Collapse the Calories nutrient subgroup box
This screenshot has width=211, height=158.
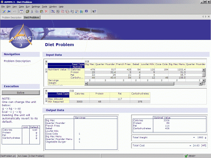tap(69, 70)
